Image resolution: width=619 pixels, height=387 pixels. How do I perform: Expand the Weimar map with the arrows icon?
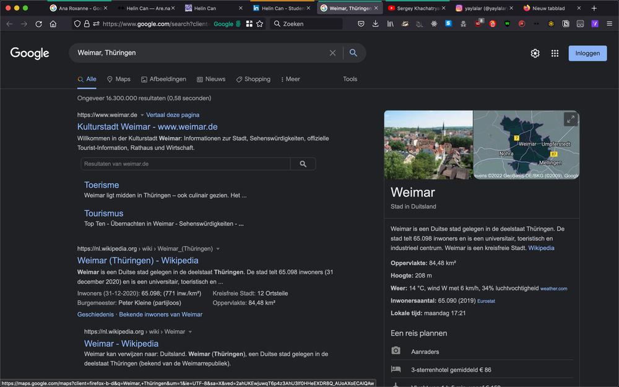(571, 120)
